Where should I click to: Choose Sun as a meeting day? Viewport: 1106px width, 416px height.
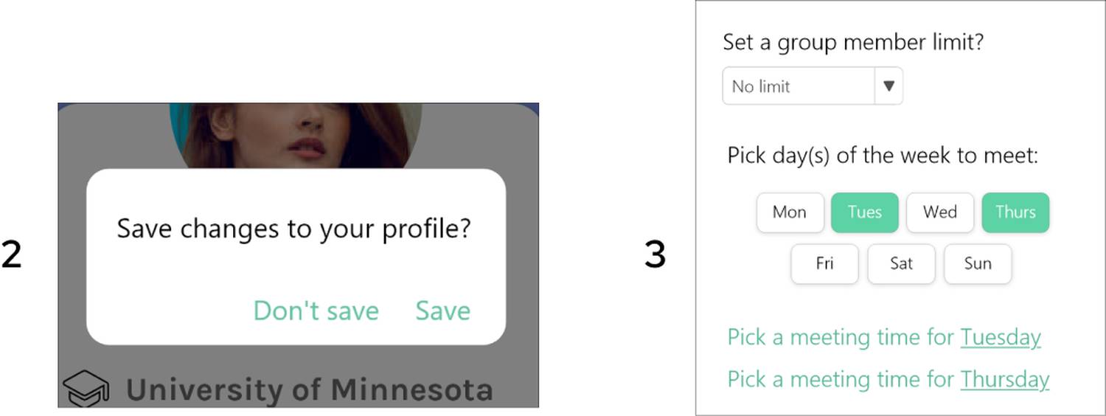978,264
